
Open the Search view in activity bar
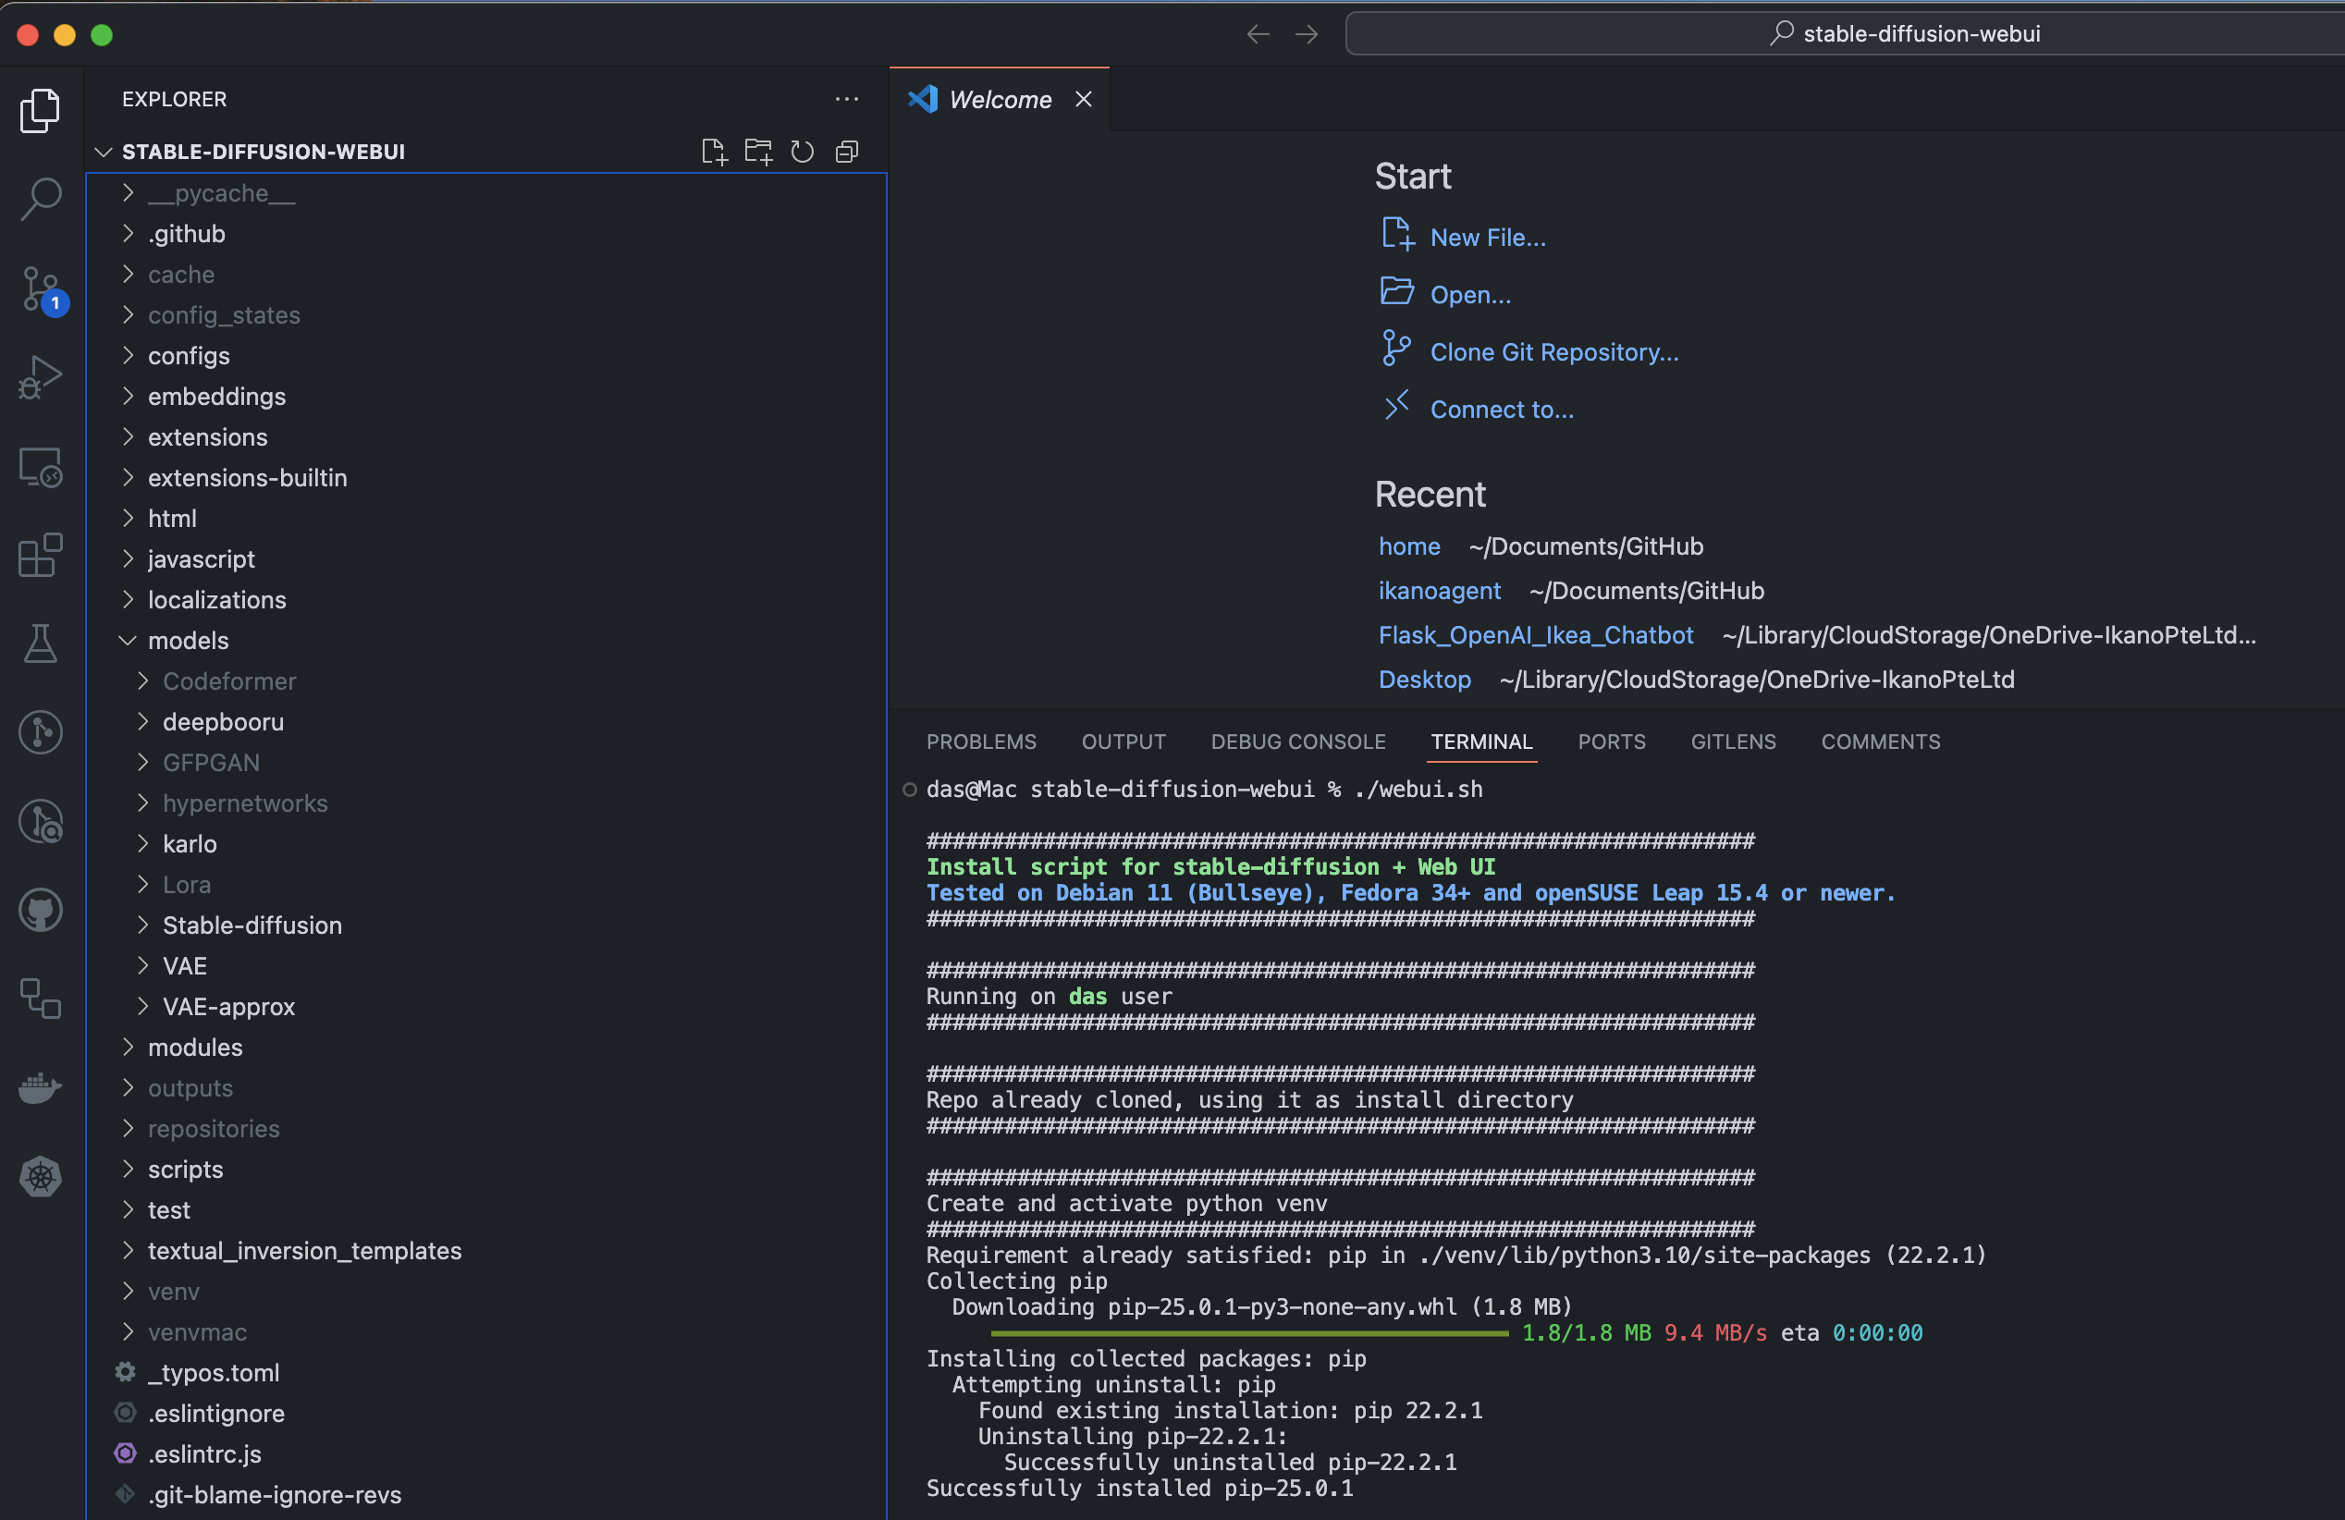point(41,199)
